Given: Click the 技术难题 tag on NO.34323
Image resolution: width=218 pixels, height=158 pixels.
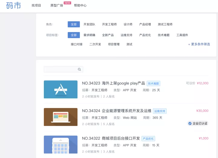Looking at the screenshot, I should tap(153, 84).
